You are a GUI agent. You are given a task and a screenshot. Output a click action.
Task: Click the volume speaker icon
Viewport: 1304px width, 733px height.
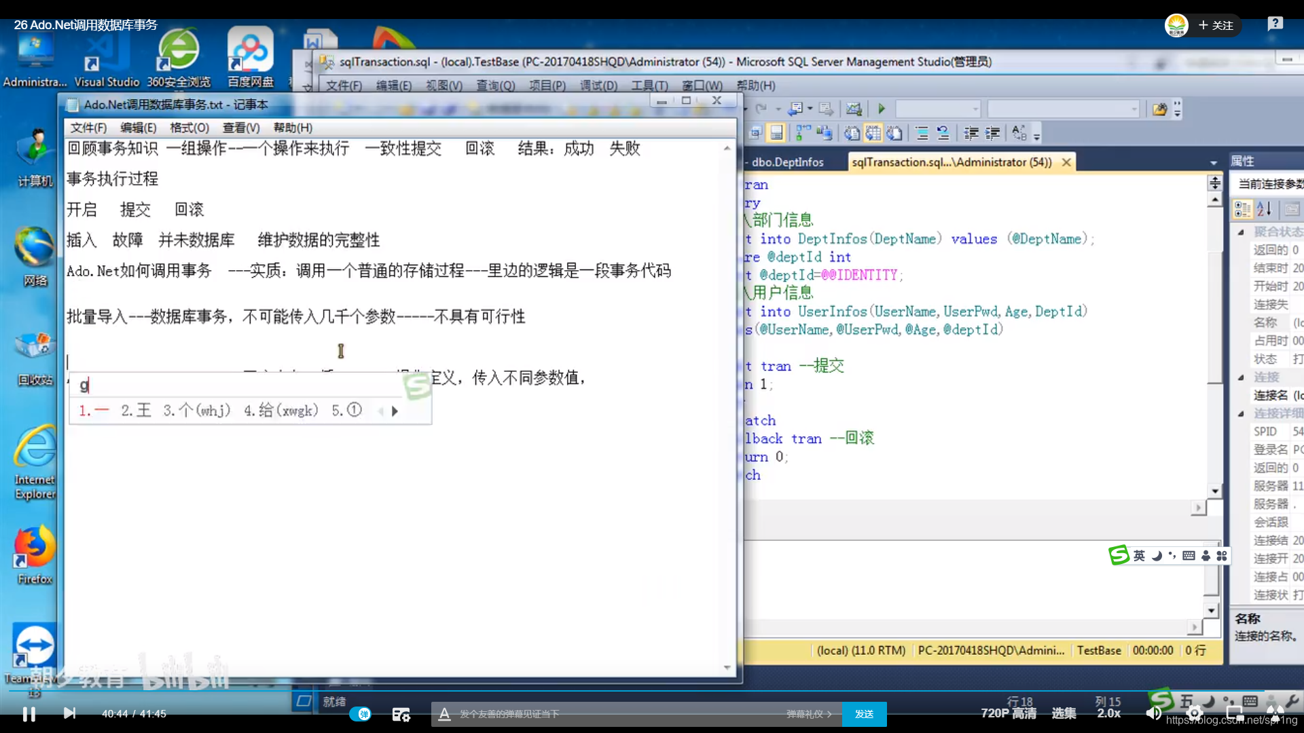pos(1153,713)
